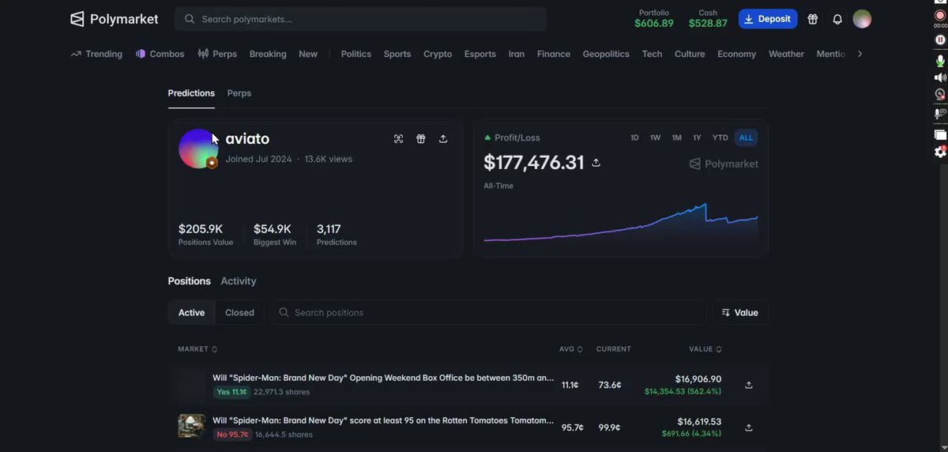The height and width of the screenshot is (452, 948).
Task: Click the scan icon on aviato profile
Action: 398,139
